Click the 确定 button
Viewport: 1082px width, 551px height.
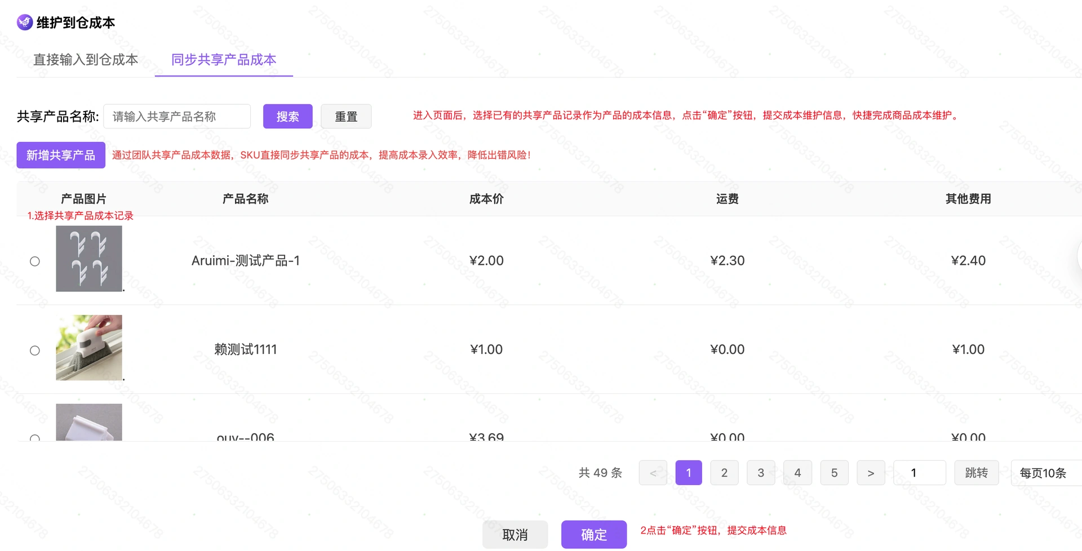[594, 535]
